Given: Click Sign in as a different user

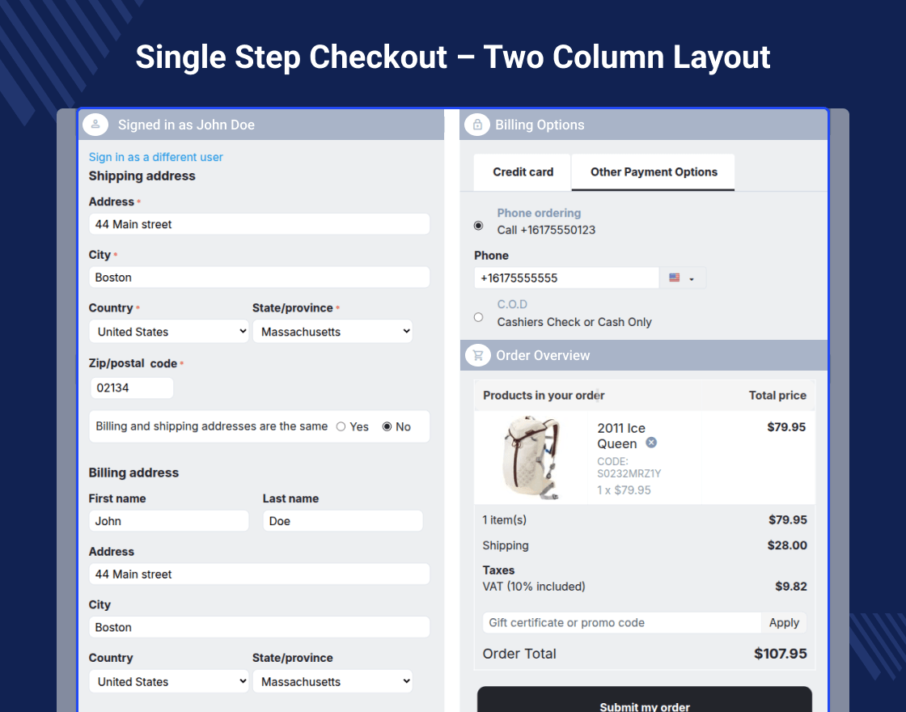Looking at the screenshot, I should click(x=155, y=157).
